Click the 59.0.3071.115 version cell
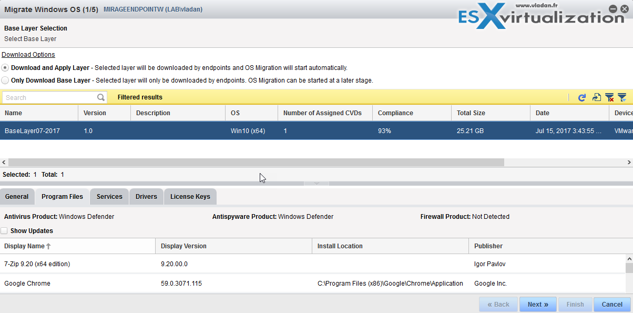This screenshot has height=313, width=633. pos(181,284)
